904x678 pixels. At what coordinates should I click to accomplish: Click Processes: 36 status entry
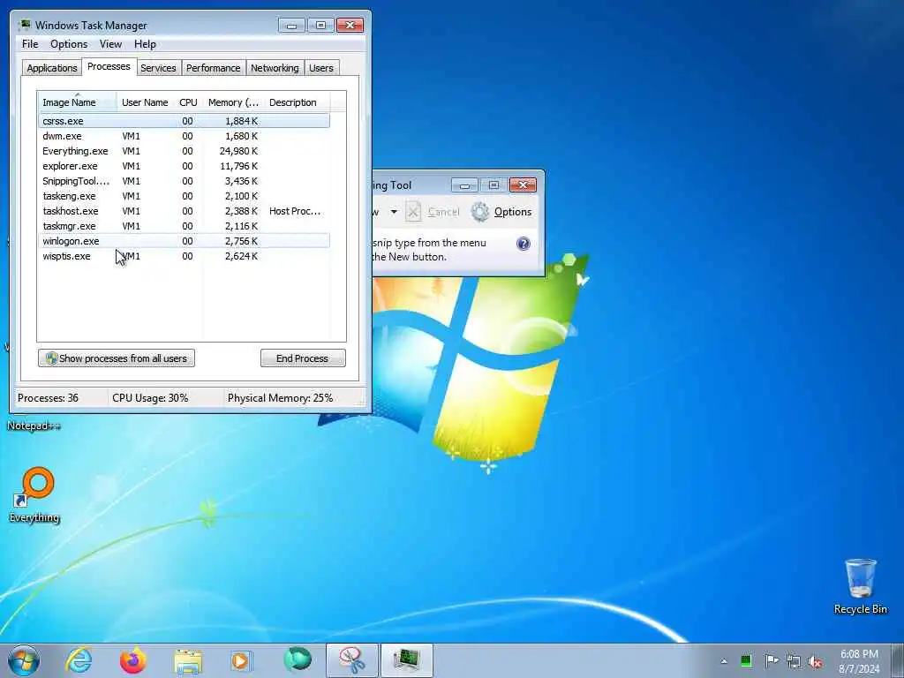48,398
